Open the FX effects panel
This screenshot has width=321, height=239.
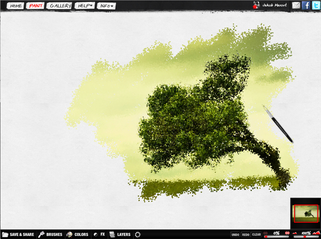(100, 234)
